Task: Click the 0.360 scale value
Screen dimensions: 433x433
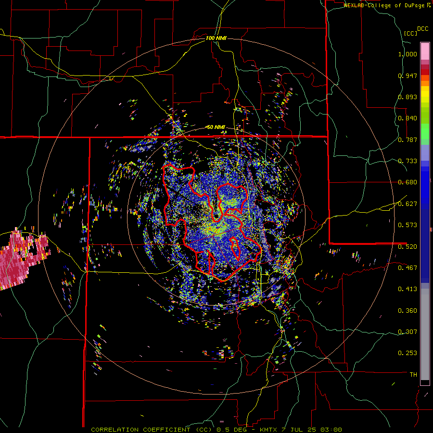Action: [408, 311]
